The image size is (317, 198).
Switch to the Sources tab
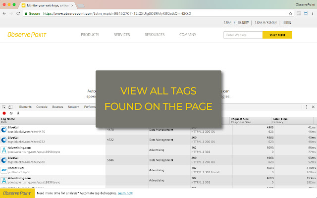pos(57,107)
